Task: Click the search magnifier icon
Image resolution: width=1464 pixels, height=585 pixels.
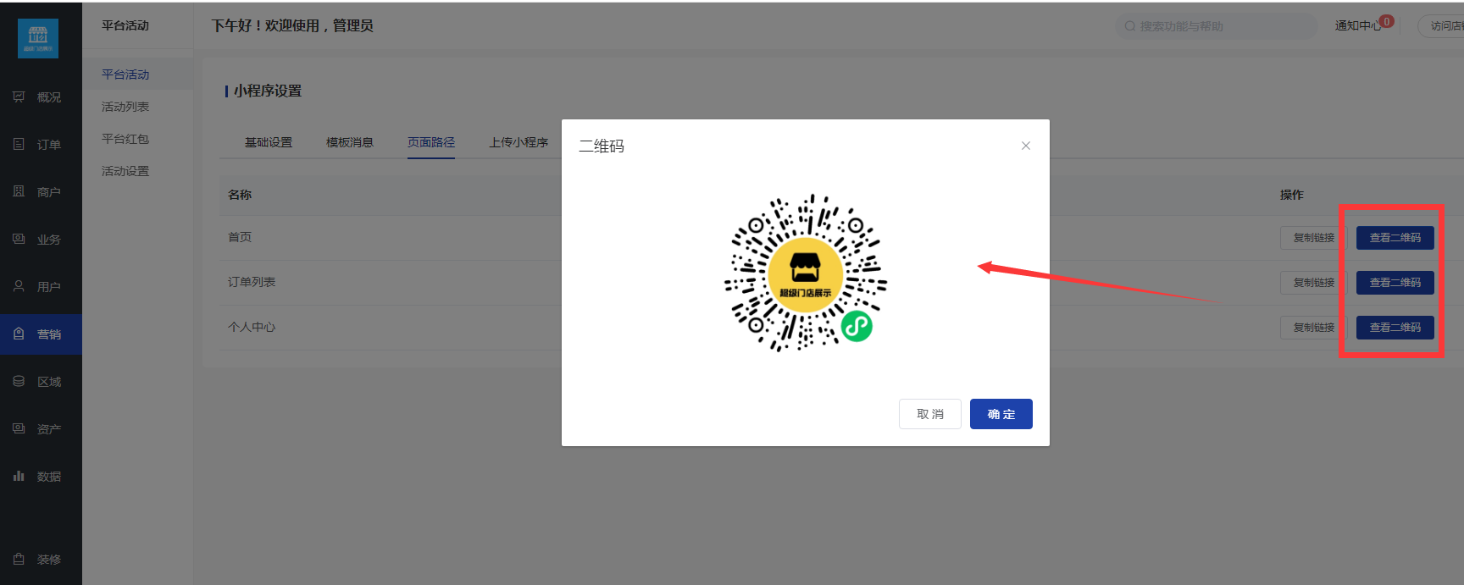Action: pyautogui.click(x=1130, y=26)
